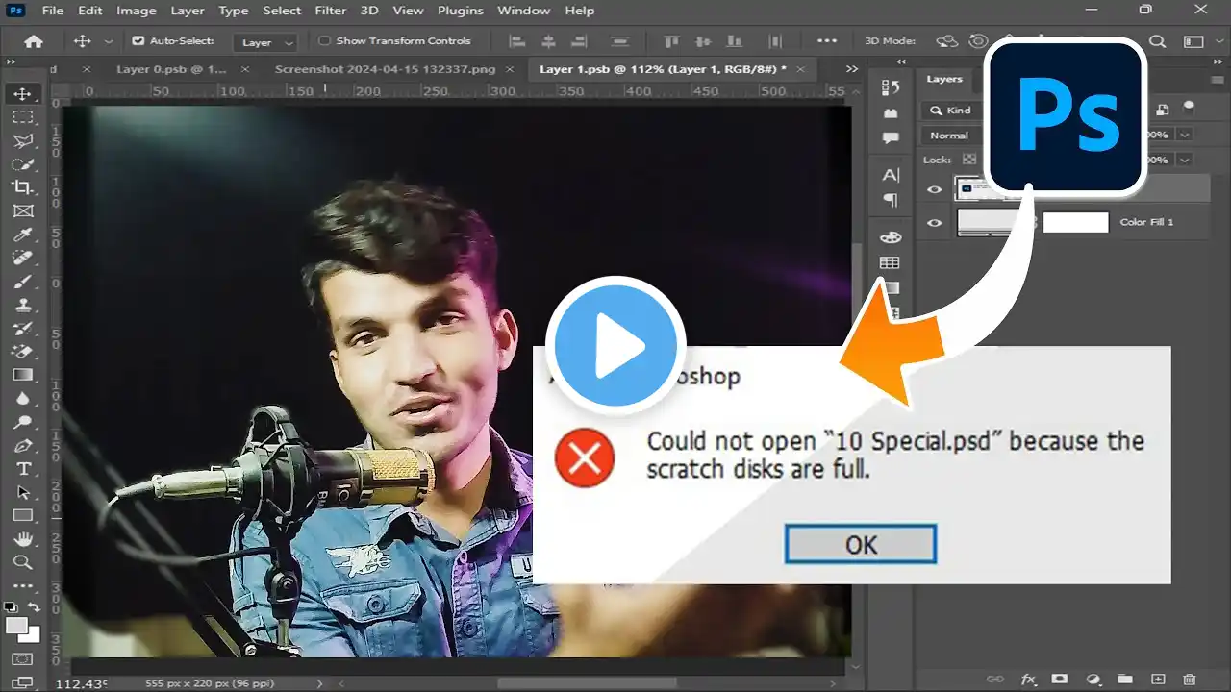Select the Eyedropper tool

(x=24, y=234)
